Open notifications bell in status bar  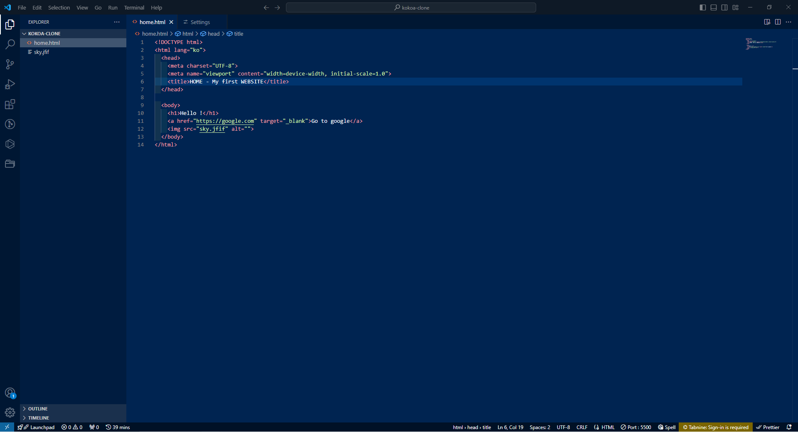click(x=789, y=427)
